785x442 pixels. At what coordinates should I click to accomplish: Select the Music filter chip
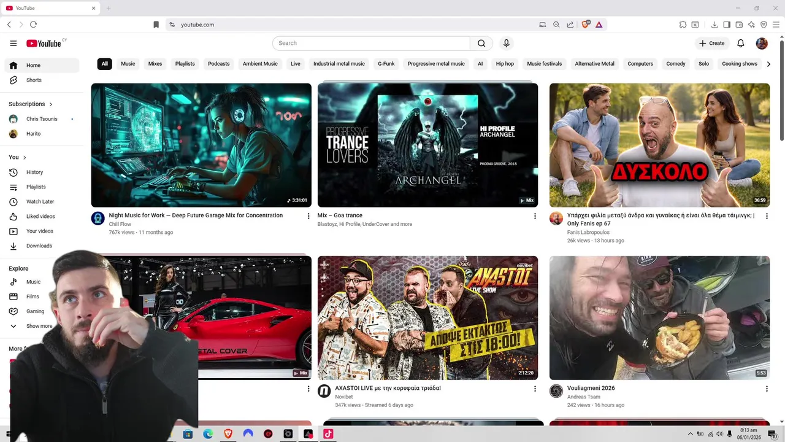(x=128, y=64)
